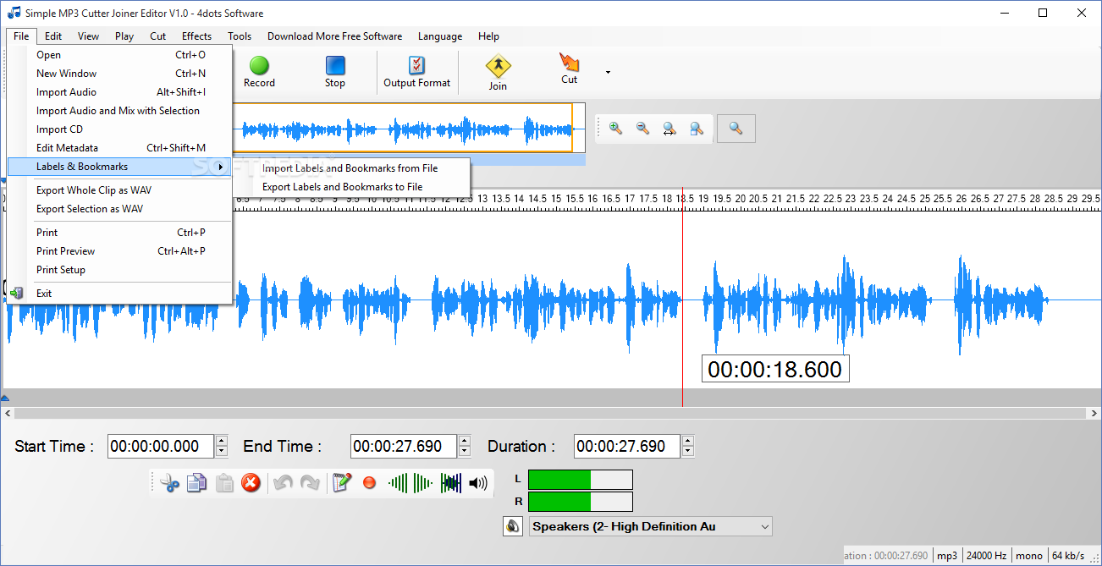Click the green Record button in toolbar

(x=259, y=71)
